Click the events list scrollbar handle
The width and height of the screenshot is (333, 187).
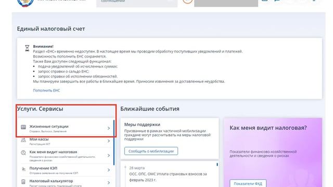217,165
